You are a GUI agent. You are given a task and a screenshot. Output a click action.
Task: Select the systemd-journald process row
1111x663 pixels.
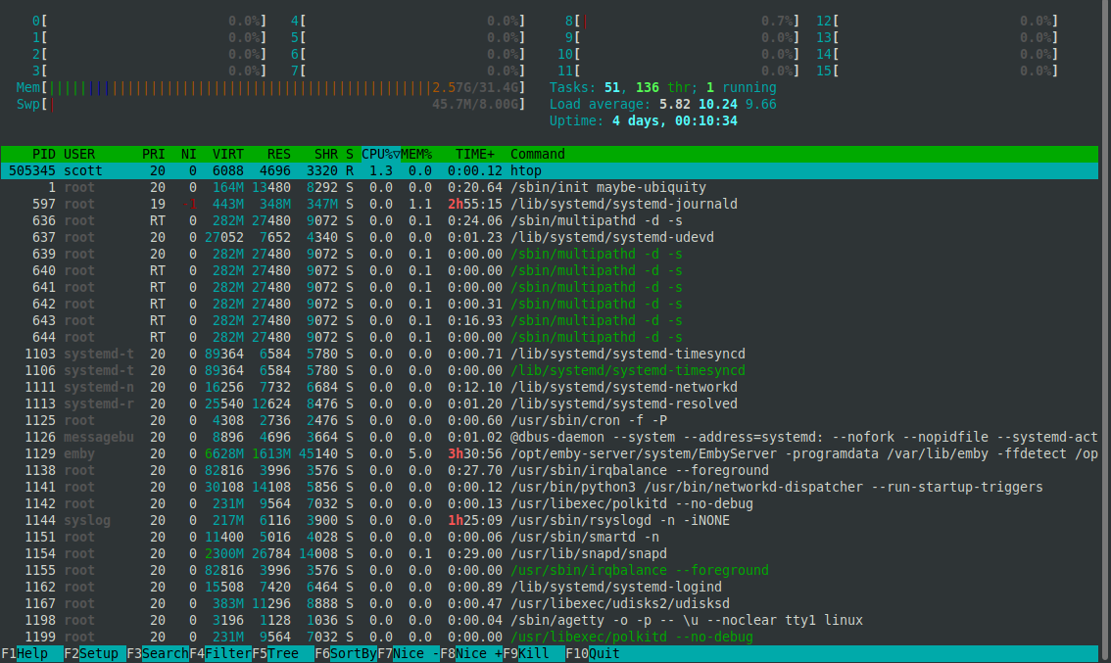pos(549,204)
